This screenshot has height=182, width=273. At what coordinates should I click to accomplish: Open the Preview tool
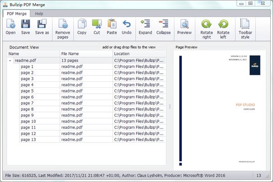click(x=184, y=27)
